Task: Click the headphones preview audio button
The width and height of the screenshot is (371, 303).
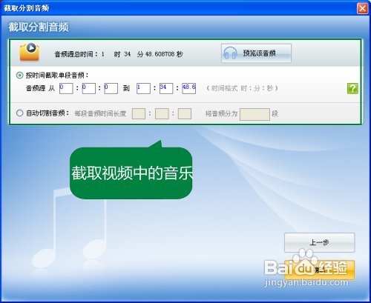Action: click(256, 53)
